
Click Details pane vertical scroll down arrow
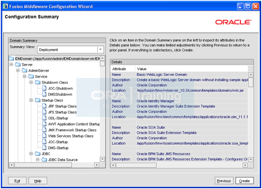251,159
